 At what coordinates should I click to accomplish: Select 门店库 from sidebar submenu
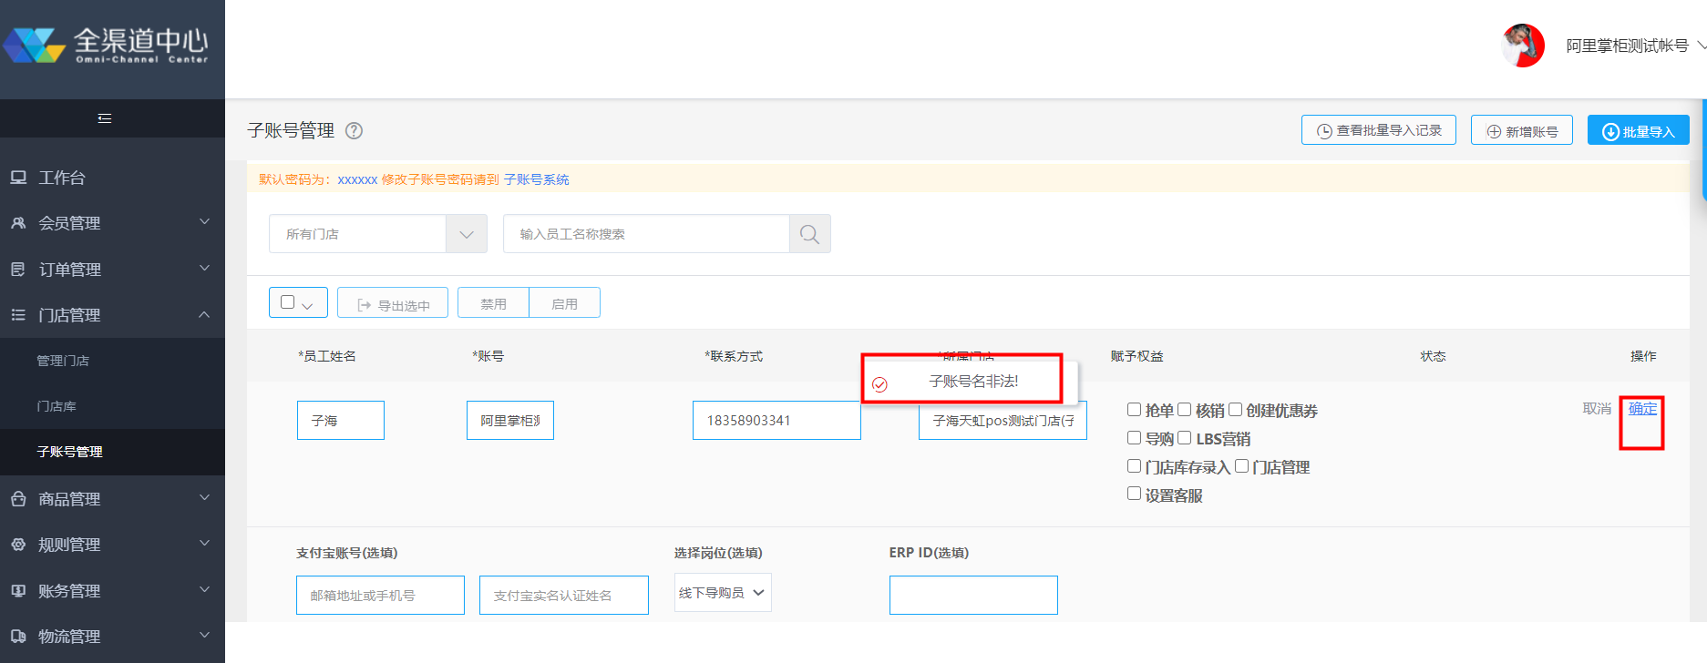[x=57, y=406]
